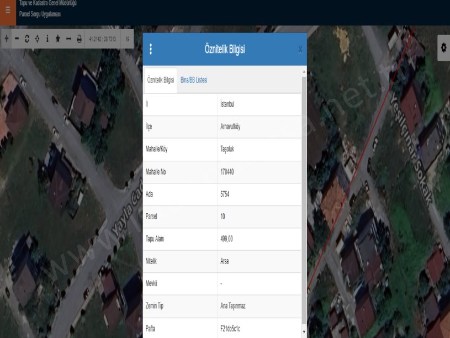Screen dimensions: 450x338
Task: Click the scrollbar up arrow in panel
Action: (x=303, y=72)
